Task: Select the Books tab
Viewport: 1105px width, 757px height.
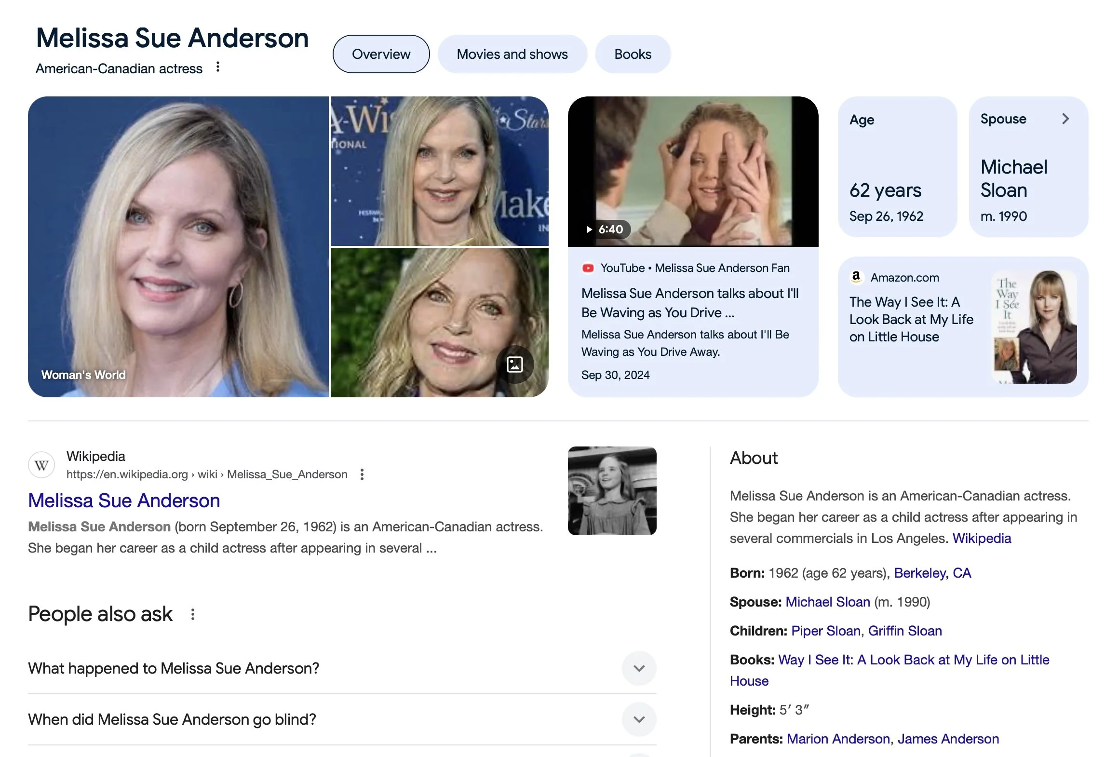Action: click(x=633, y=54)
